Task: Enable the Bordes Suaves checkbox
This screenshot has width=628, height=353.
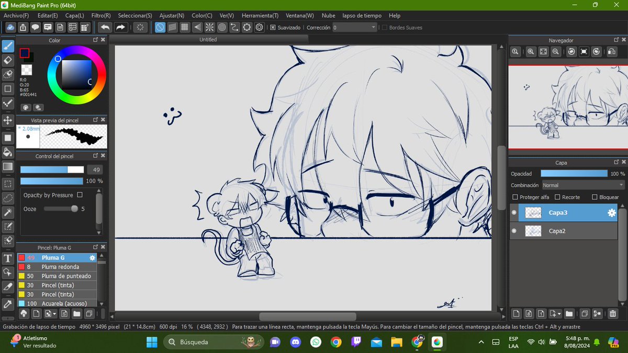Action: point(385,27)
